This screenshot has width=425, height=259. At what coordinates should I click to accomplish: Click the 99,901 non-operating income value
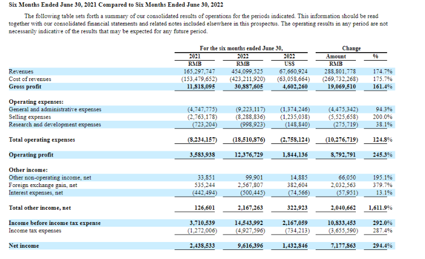click(254, 177)
